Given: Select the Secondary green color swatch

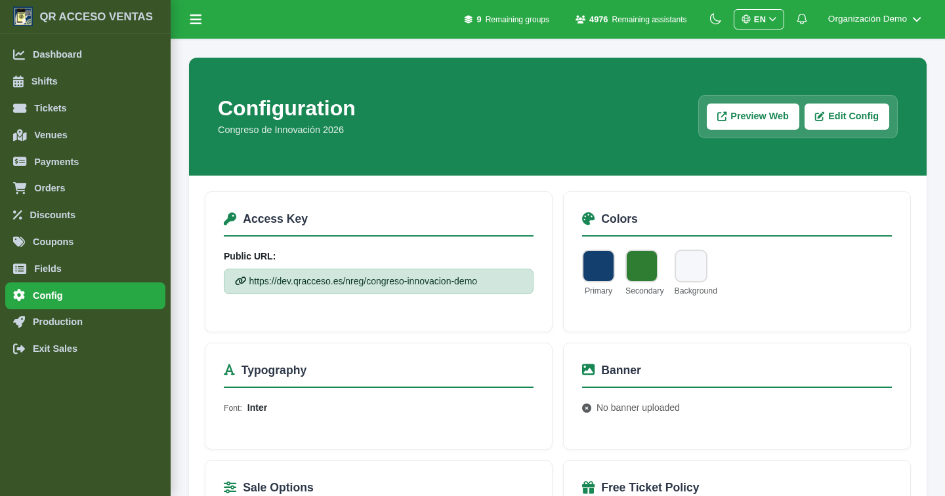Looking at the screenshot, I should 642,266.
